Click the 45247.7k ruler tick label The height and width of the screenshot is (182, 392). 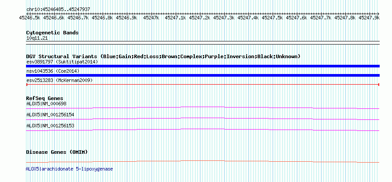[x=321, y=18]
